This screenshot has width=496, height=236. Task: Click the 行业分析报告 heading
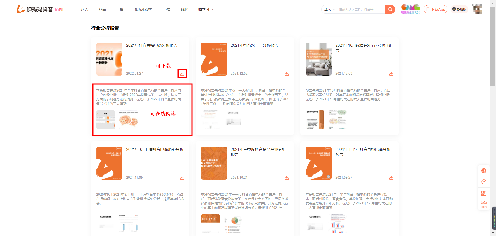point(105,28)
